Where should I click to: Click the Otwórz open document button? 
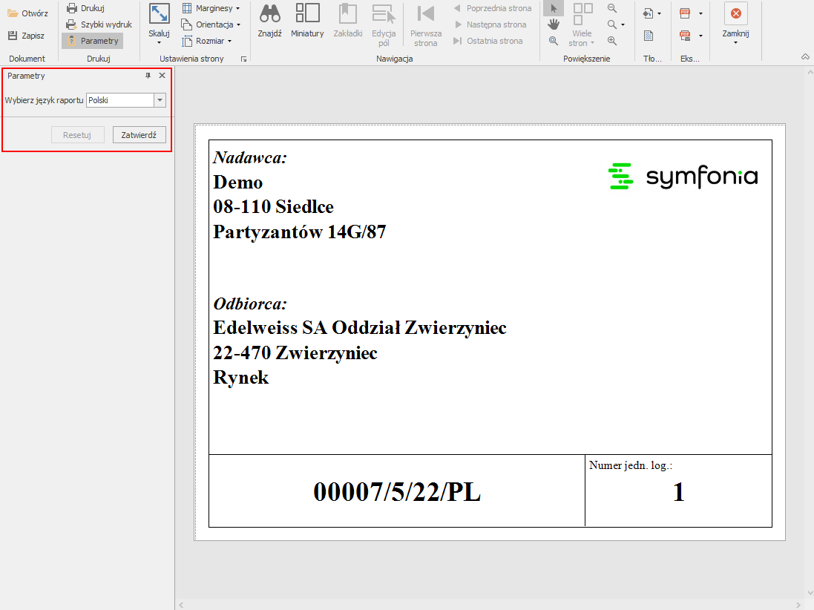pos(27,13)
